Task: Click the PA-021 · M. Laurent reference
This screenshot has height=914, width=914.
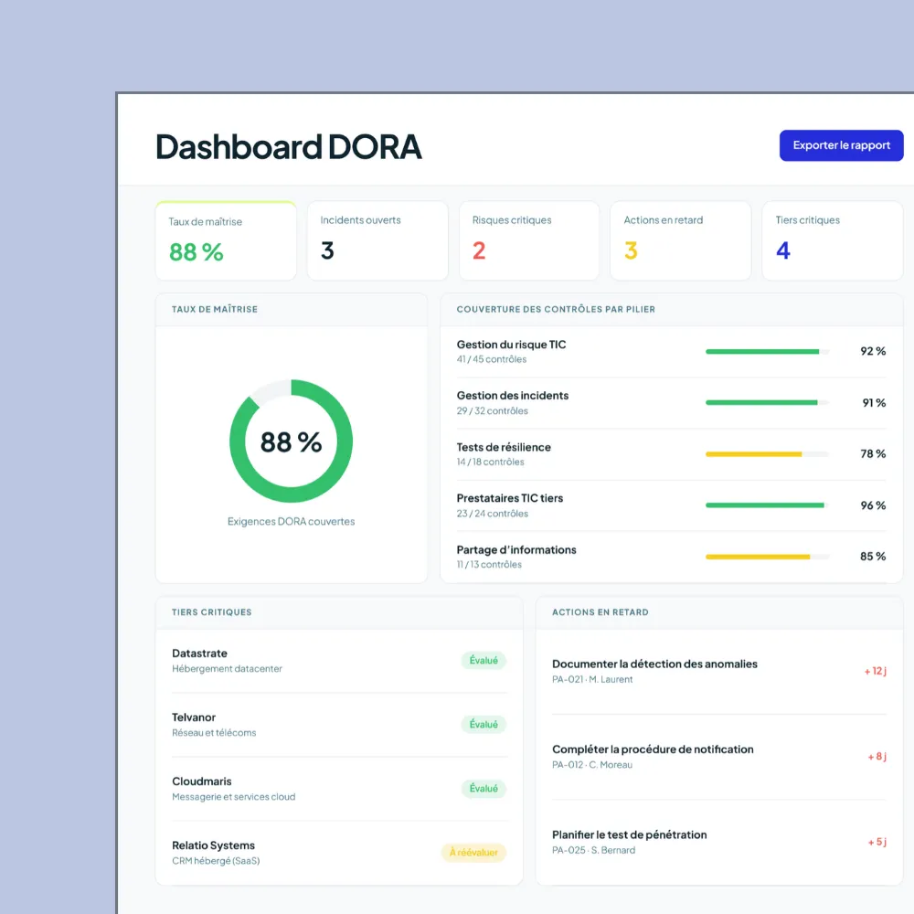Action: [x=592, y=679]
